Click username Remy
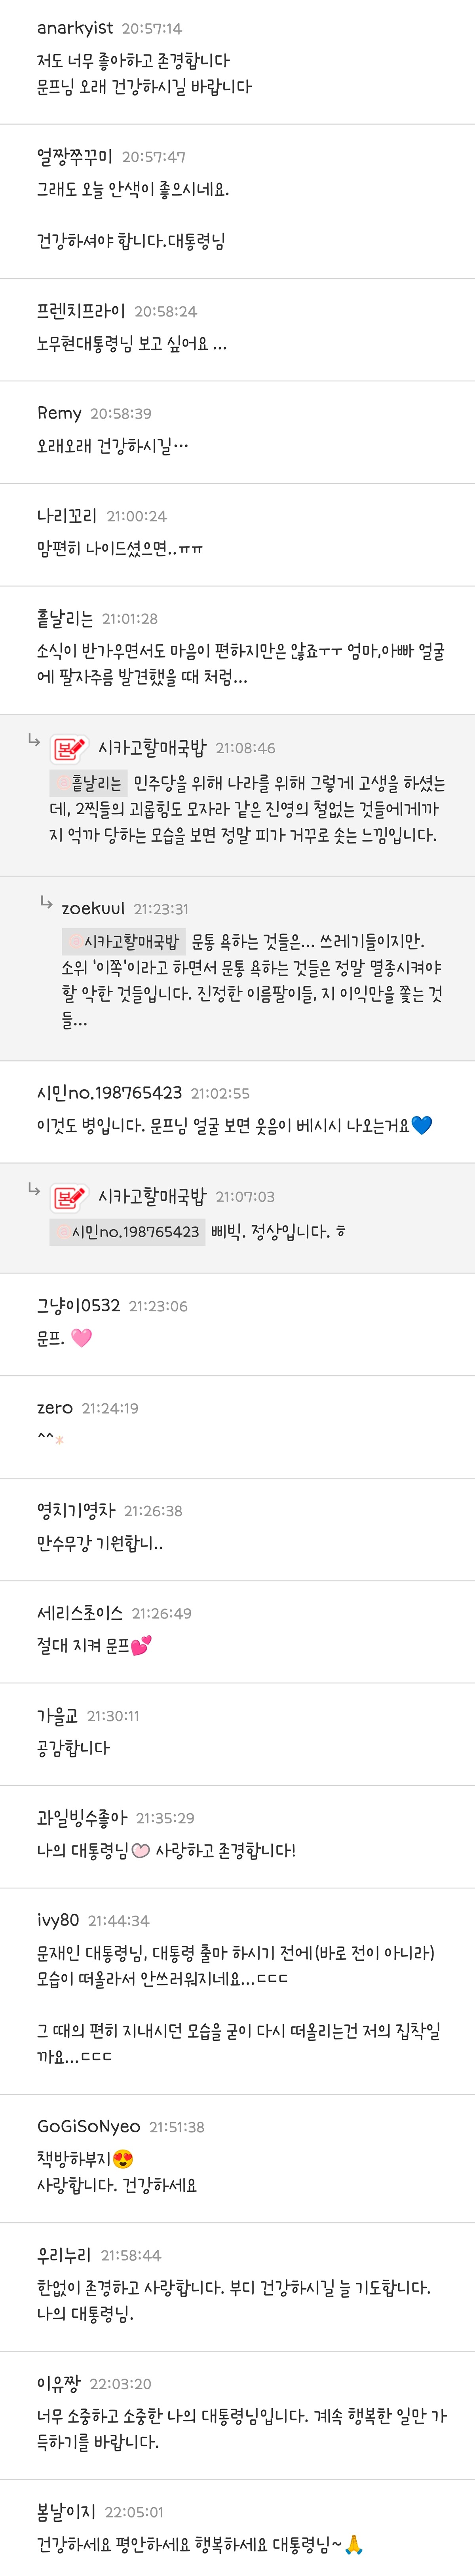Screen dimensions: 475x2576 [59, 413]
